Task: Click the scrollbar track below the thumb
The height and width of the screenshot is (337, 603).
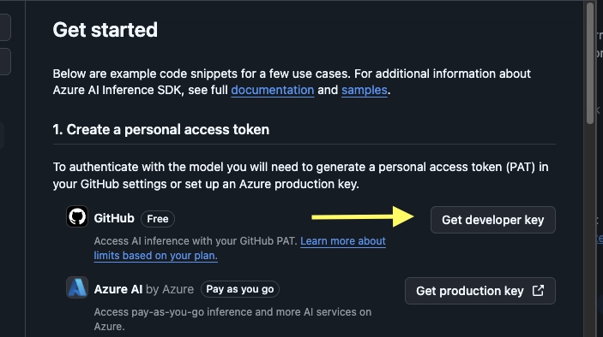Action: click(x=590, y=230)
